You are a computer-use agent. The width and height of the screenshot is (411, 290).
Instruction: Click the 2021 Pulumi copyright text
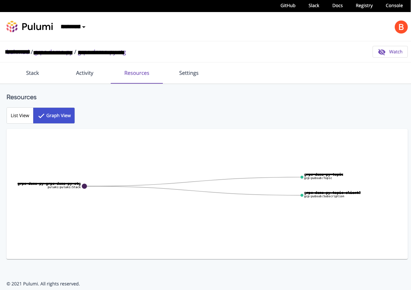pyautogui.click(x=43, y=284)
